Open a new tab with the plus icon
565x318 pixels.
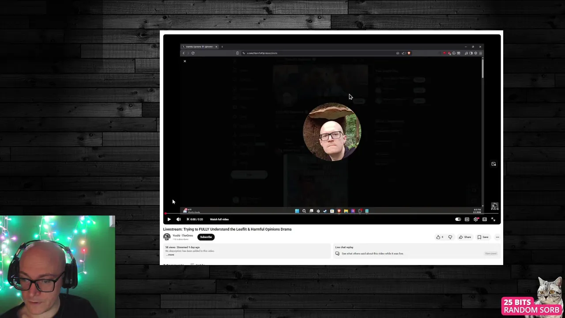(x=222, y=46)
